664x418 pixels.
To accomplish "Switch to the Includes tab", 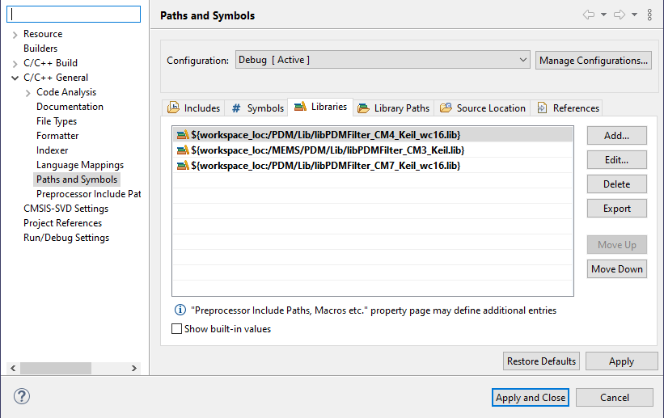I will (x=193, y=108).
